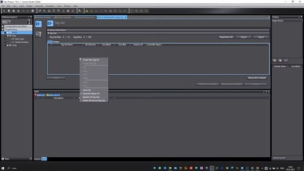
Task: Select the blue Tag Set sidebar icon
Action: [38, 24]
